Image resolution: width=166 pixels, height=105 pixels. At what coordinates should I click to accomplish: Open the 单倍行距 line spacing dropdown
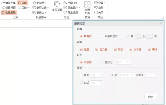126,75
